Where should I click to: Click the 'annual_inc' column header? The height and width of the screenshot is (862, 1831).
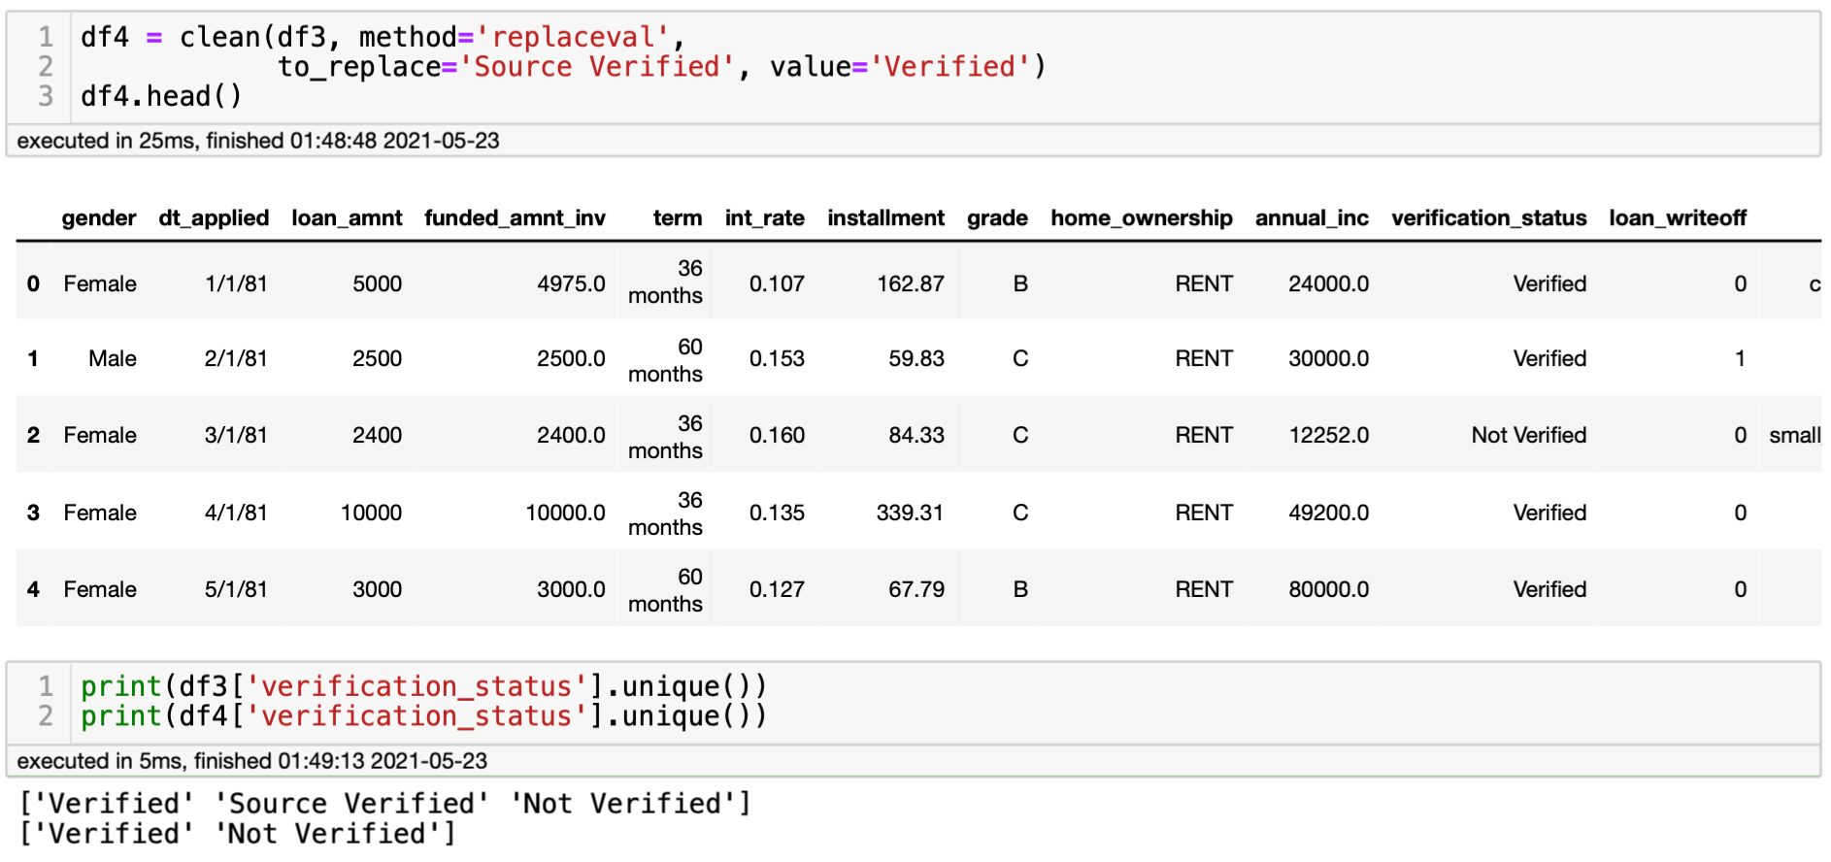(1312, 218)
